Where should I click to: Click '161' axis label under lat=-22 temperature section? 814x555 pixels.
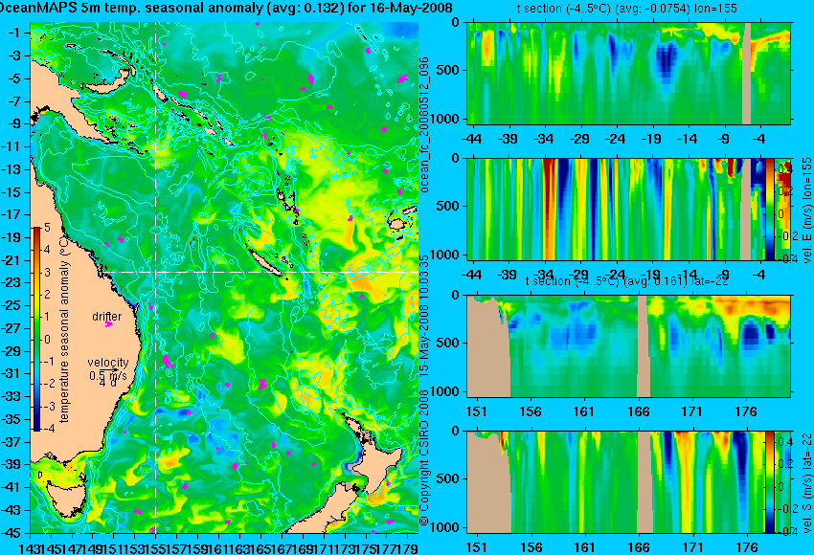point(584,411)
